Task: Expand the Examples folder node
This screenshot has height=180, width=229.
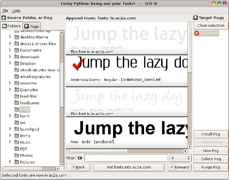Action: 10,89
